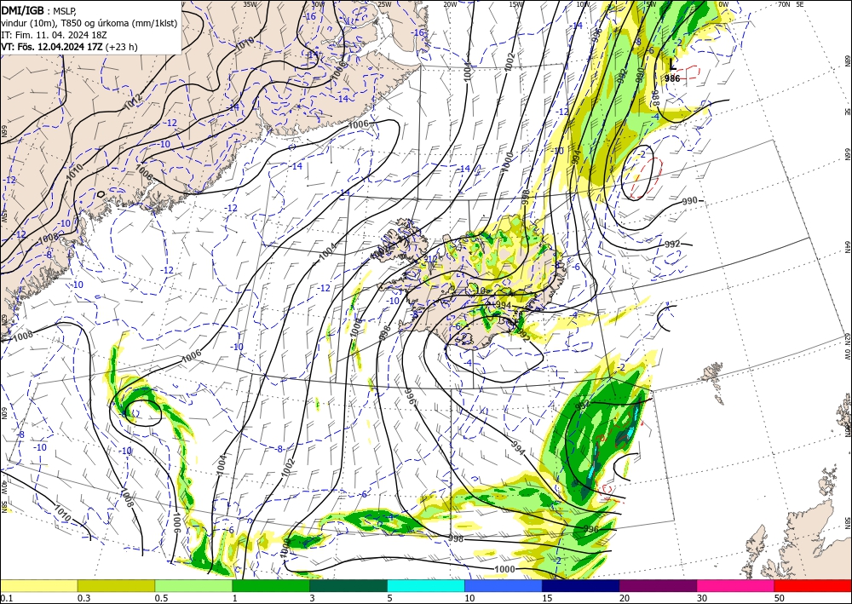Click the "vindur (10m), T850 og úrkoma" line
852x604 pixels.
pos(89,22)
